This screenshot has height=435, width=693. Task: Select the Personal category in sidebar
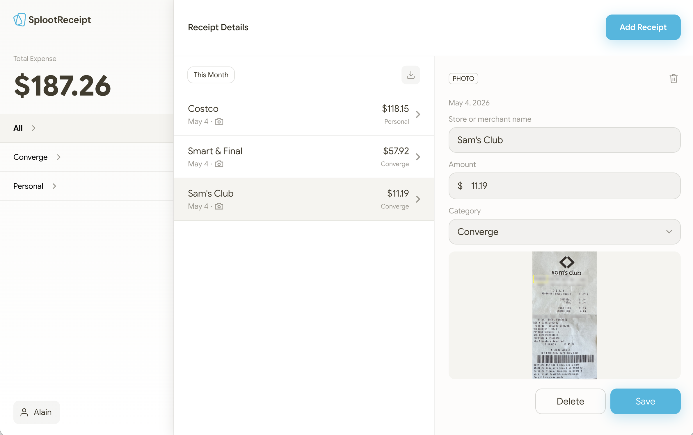(x=87, y=186)
